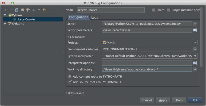Click the Python icon in the tree

10,15
